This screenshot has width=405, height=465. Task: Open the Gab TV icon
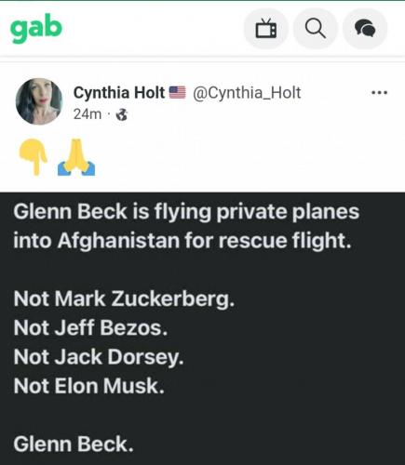click(266, 29)
